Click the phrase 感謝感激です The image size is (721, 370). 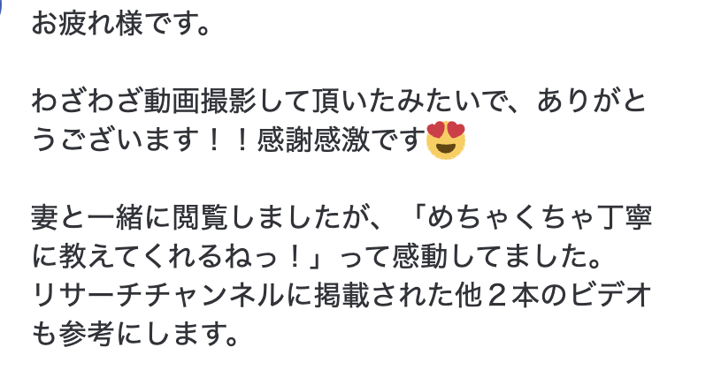pos(341,140)
